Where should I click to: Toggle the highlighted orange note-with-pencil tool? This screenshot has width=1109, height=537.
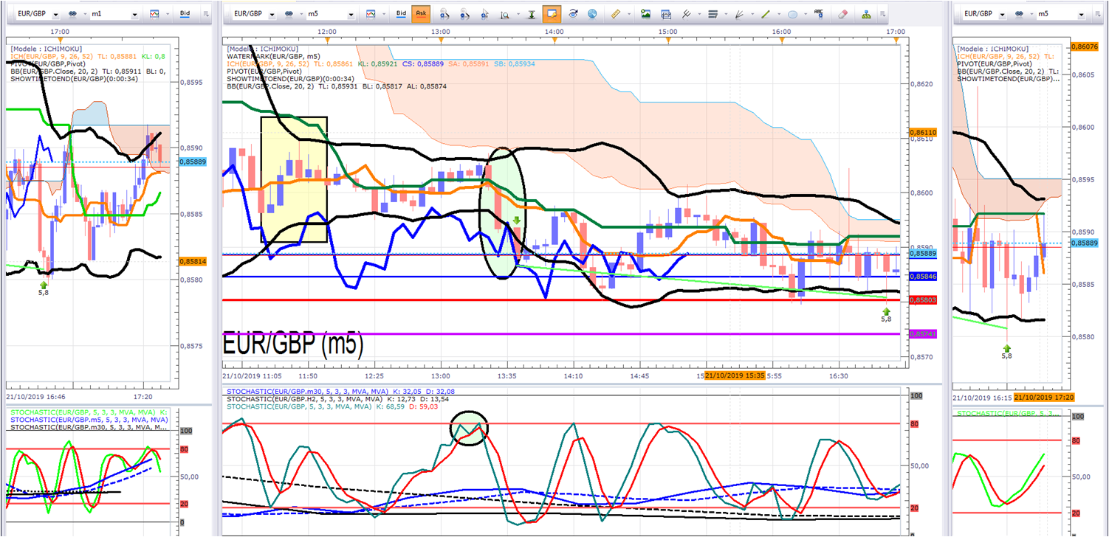coord(551,14)
